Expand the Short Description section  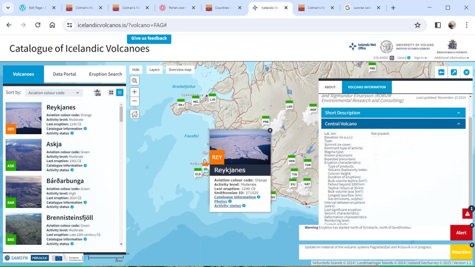[393, 113]
